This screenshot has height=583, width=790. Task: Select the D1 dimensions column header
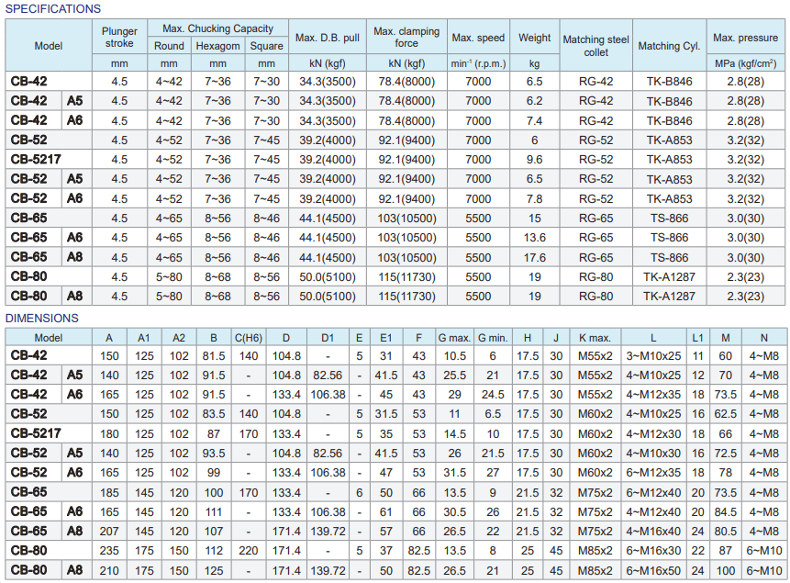[x=328, y=337]
